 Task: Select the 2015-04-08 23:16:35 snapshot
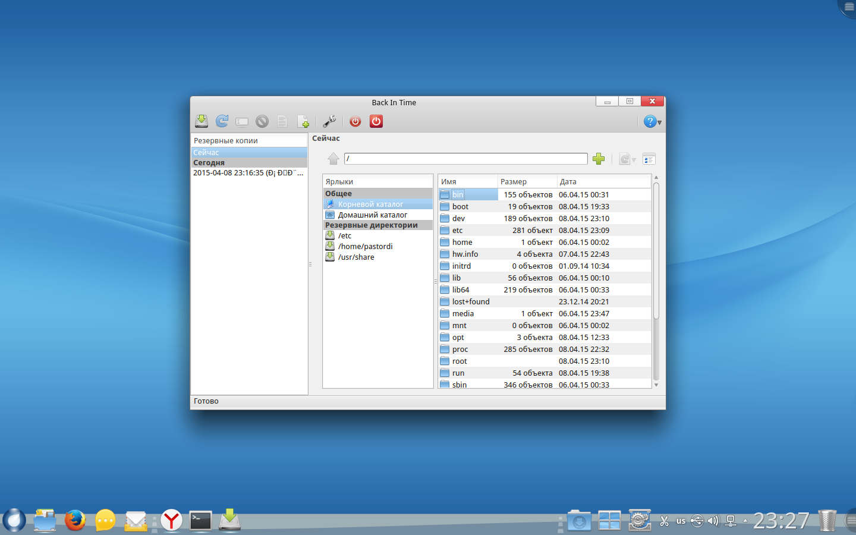tap(248, 173)
